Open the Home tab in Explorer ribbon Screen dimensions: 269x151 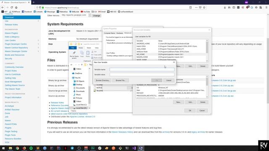click(81, 48)
